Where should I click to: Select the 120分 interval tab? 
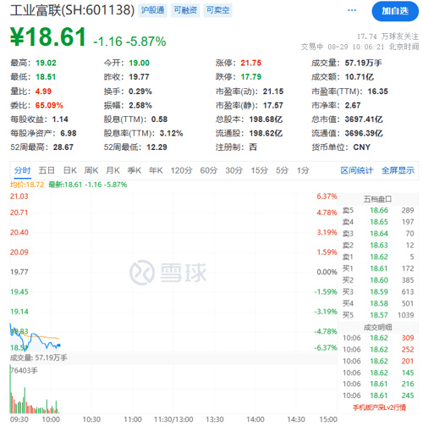(x=181, y=170)
